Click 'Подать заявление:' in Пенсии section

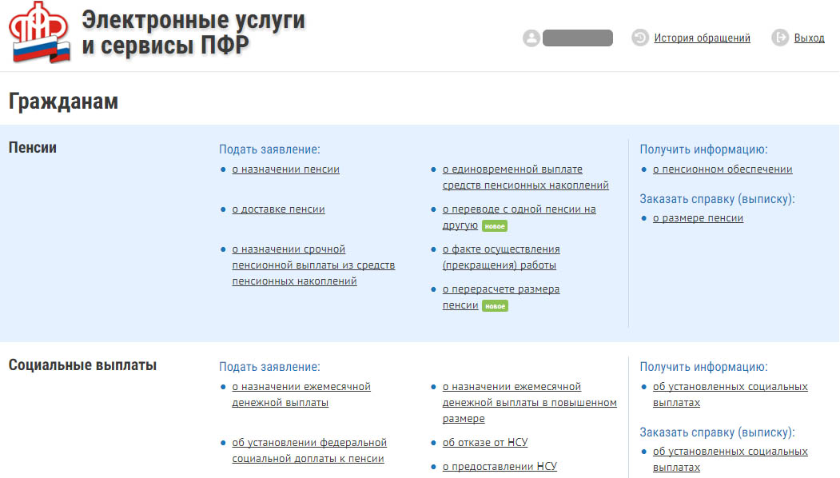(x=269, y=149)
